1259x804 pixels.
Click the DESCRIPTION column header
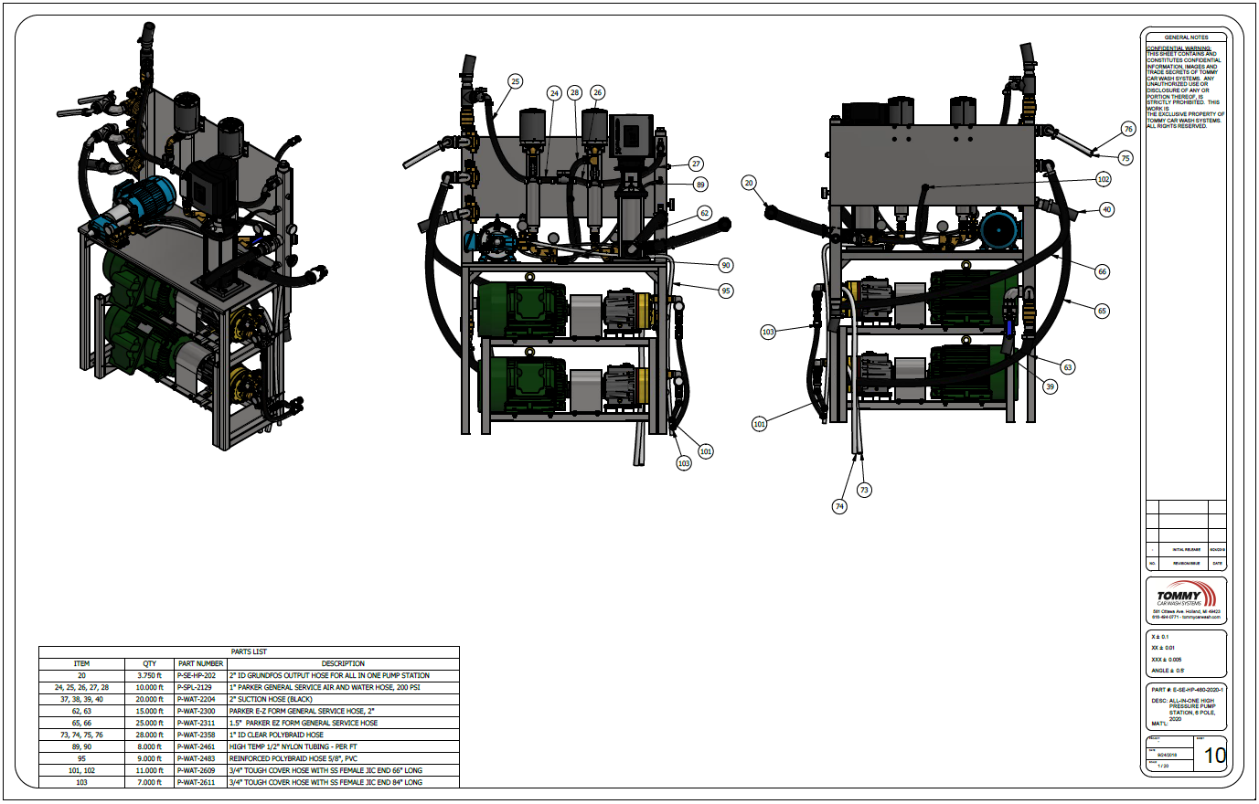point(343,663)
